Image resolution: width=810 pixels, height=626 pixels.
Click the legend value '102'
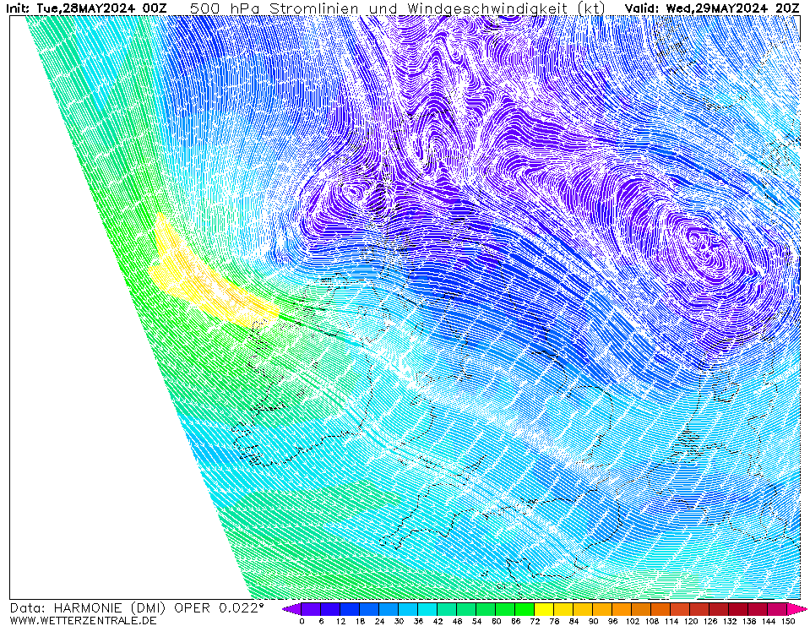(633, 621)
